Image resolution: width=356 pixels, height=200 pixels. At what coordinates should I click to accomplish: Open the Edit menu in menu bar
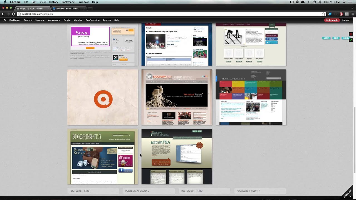click(x=34, y=2)
